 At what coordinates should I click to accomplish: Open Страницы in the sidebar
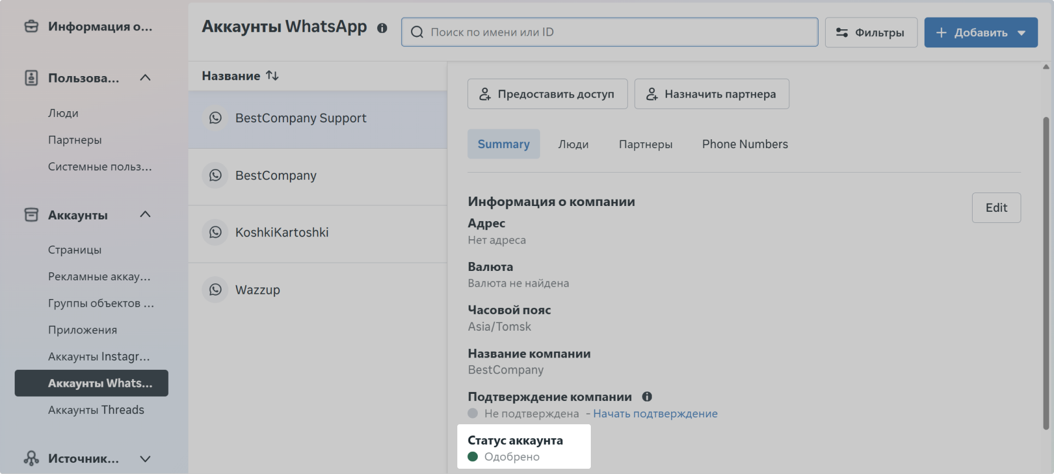point(75,250)
